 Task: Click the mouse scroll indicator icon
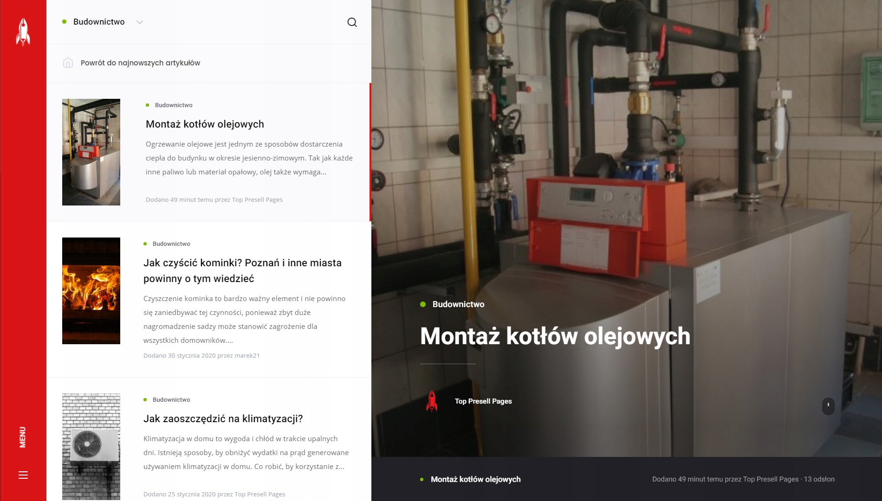click(828, 406)
